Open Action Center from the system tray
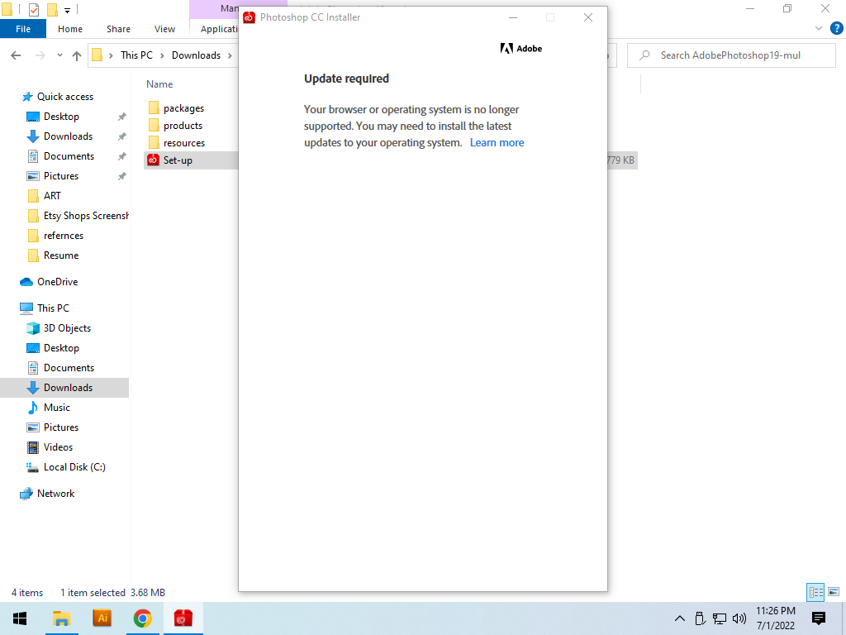 (817, 618)
